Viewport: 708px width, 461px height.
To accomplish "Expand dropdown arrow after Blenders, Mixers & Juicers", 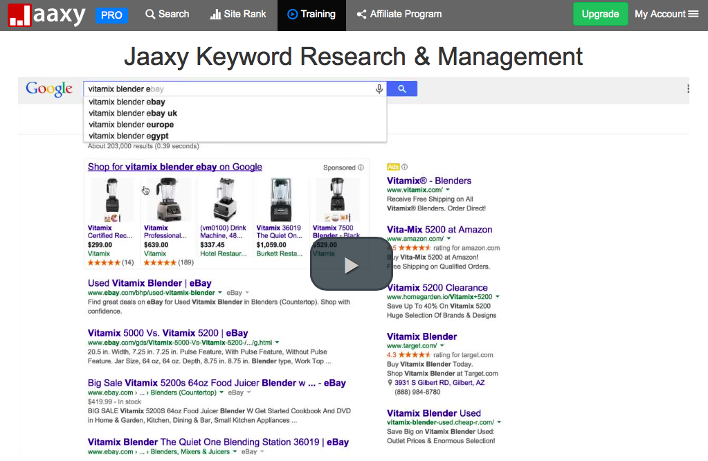I will (x=235, y=451).
